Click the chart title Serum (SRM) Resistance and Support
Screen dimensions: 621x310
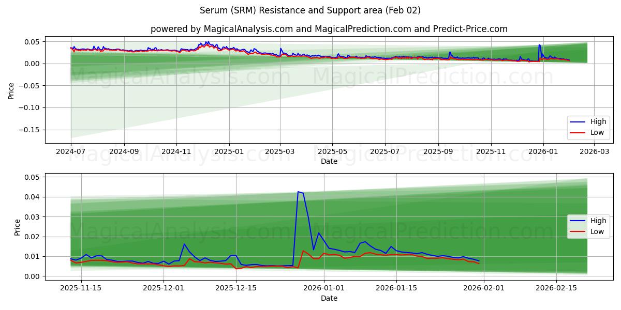(x=310, y=9)
